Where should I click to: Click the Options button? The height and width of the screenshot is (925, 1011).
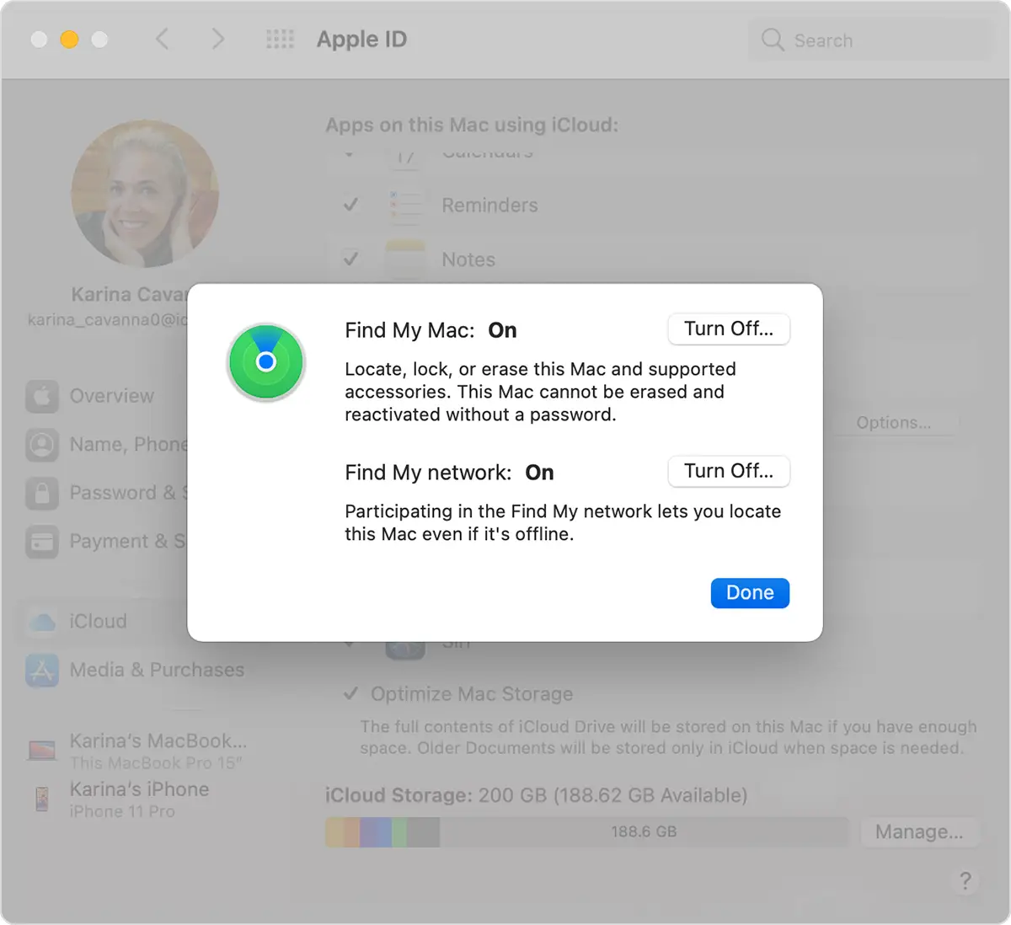click(893, 423)
